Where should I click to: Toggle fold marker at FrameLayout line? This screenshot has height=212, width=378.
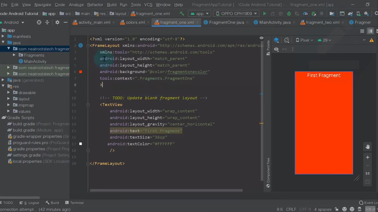coord(88,45)
